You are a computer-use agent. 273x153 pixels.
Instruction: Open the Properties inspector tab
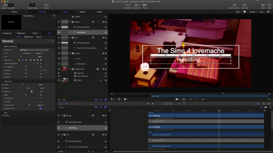point(7,33)
